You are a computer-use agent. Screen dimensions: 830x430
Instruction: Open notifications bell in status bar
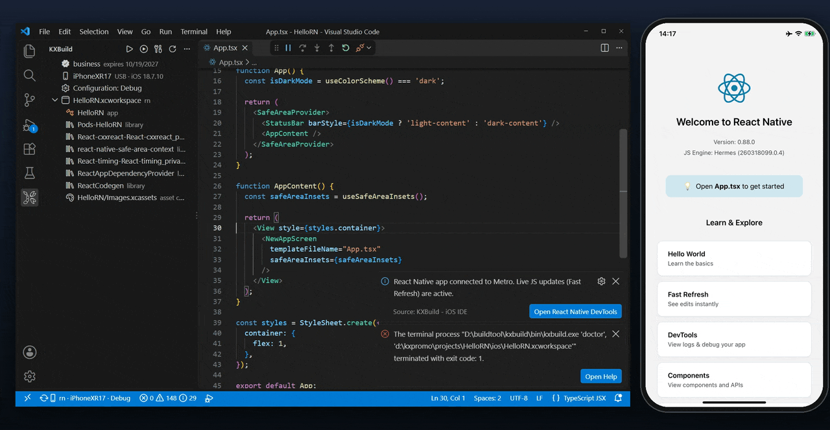(619, 398)
